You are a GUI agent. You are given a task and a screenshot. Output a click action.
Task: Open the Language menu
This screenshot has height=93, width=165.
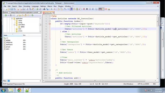[35, 6]
